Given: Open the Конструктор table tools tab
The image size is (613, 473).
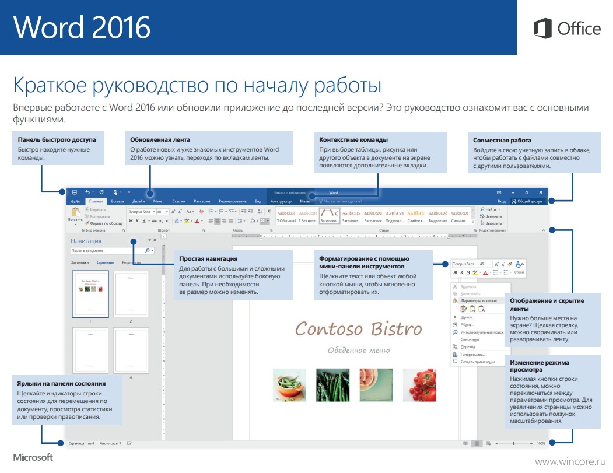Looking at the screenshot, I should [281, 201].
